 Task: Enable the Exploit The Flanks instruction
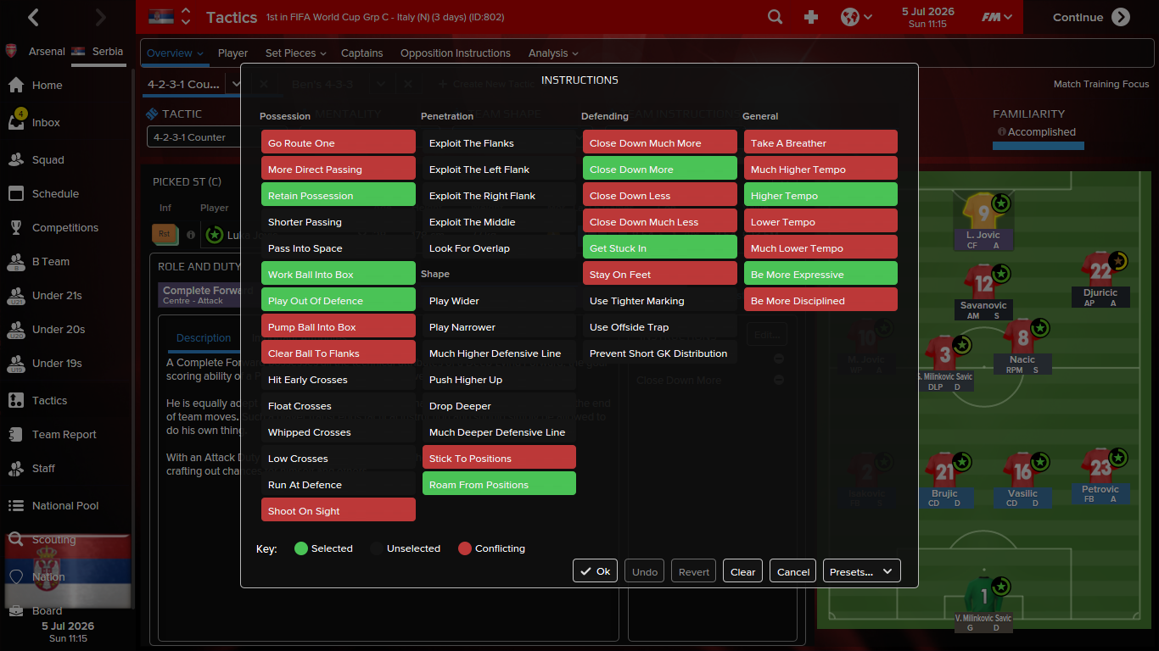pos(499,143)
